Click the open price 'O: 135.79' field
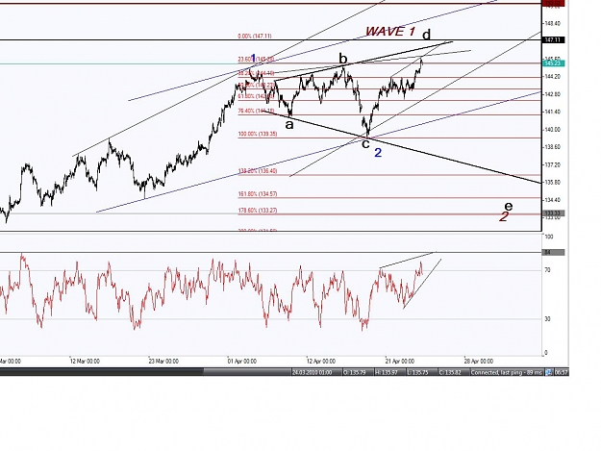This screenshot has width=601, height=451. point(357,372)
